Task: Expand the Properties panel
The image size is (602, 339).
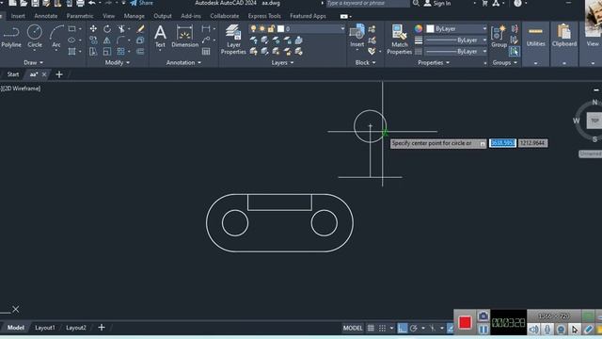Action: pyautogui.click(x=434, y=63)
